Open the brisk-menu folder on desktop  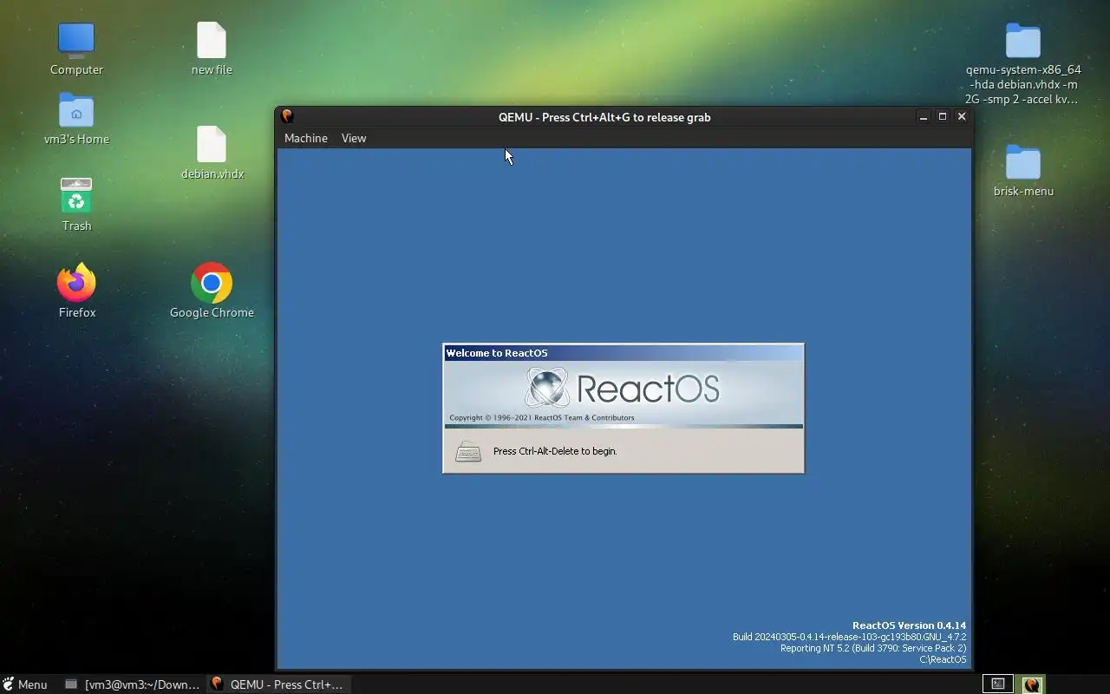pyautogui.click(x=1023, y=162)
